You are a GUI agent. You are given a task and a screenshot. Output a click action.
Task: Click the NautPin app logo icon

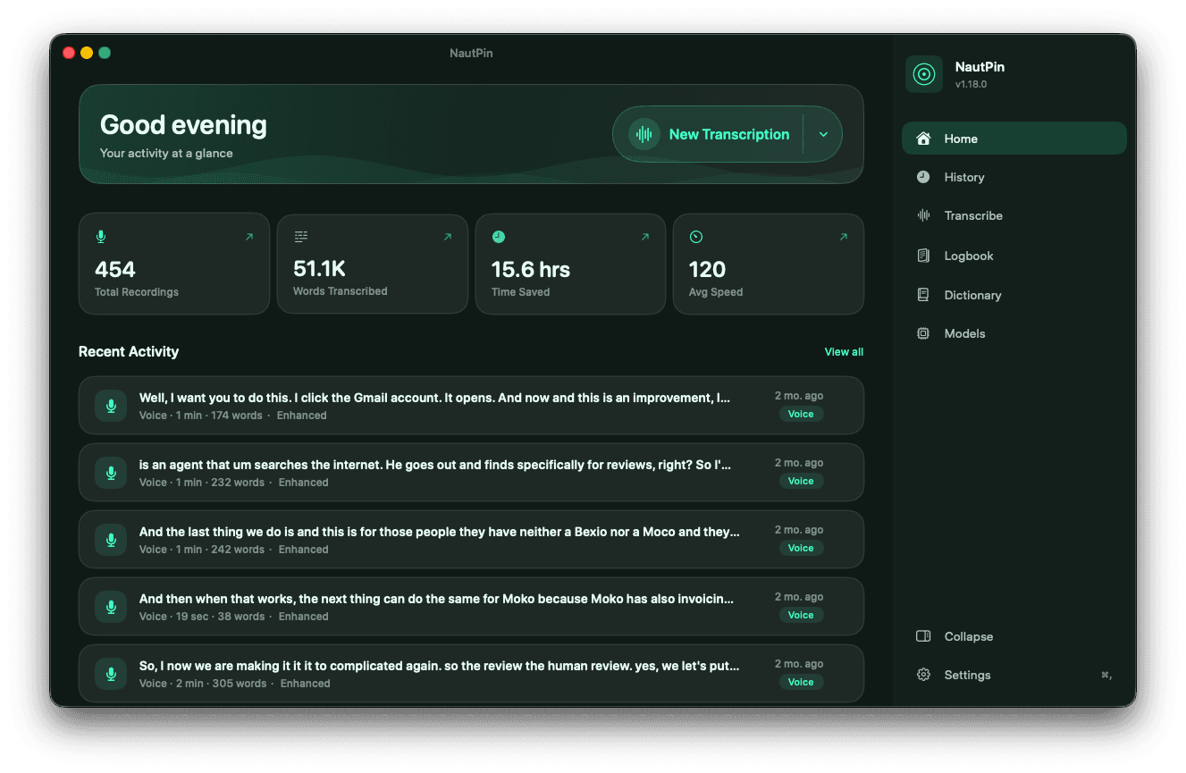tap(924, 74)
